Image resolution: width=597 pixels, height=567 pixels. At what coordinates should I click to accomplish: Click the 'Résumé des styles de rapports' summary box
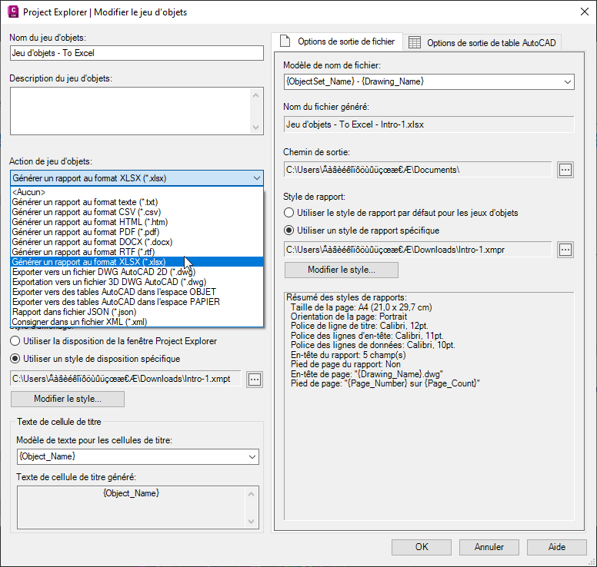click(x=429, y=406)
